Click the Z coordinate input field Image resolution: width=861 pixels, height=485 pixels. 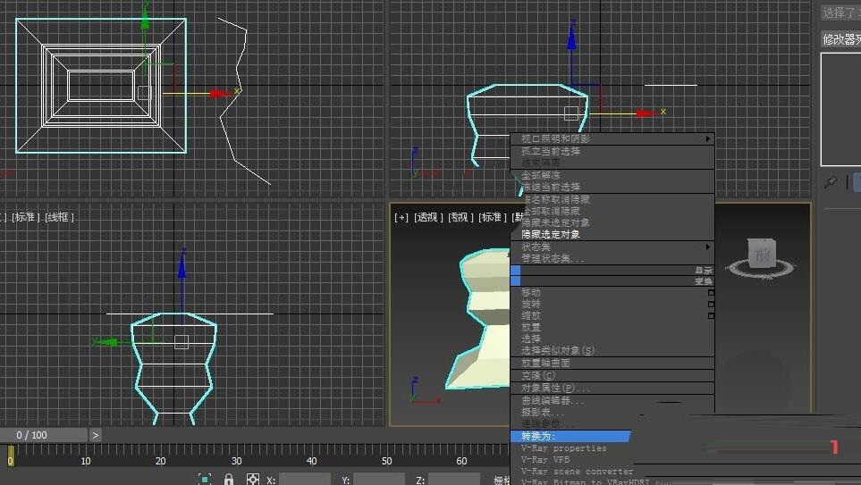454,480
